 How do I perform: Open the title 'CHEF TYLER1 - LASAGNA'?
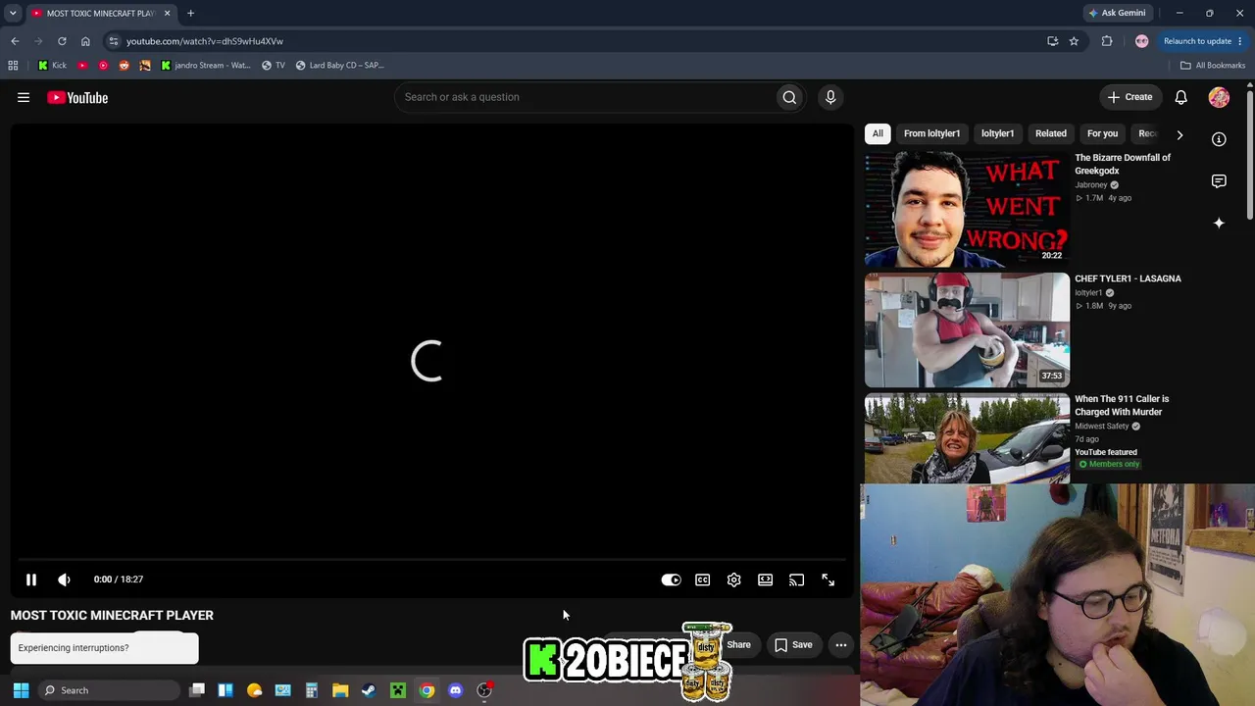click(x=1128, y=278)
